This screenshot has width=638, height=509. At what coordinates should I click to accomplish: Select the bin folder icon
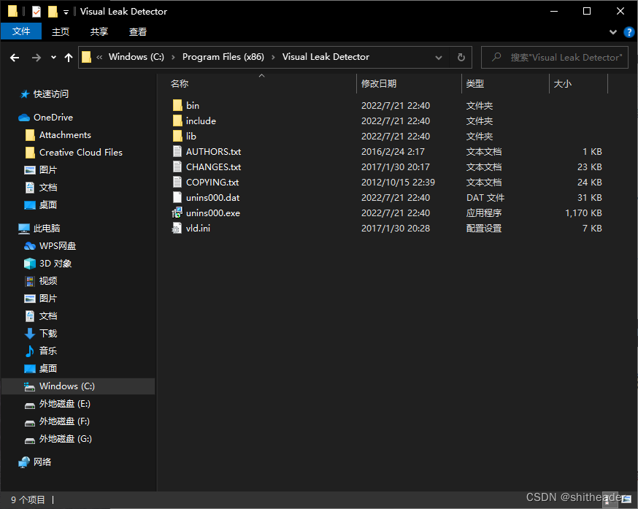point(177,105)
